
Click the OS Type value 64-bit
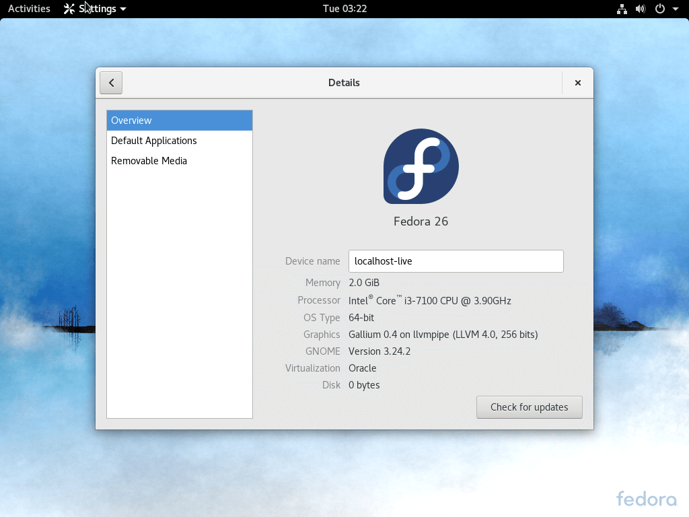pos(361,318)
